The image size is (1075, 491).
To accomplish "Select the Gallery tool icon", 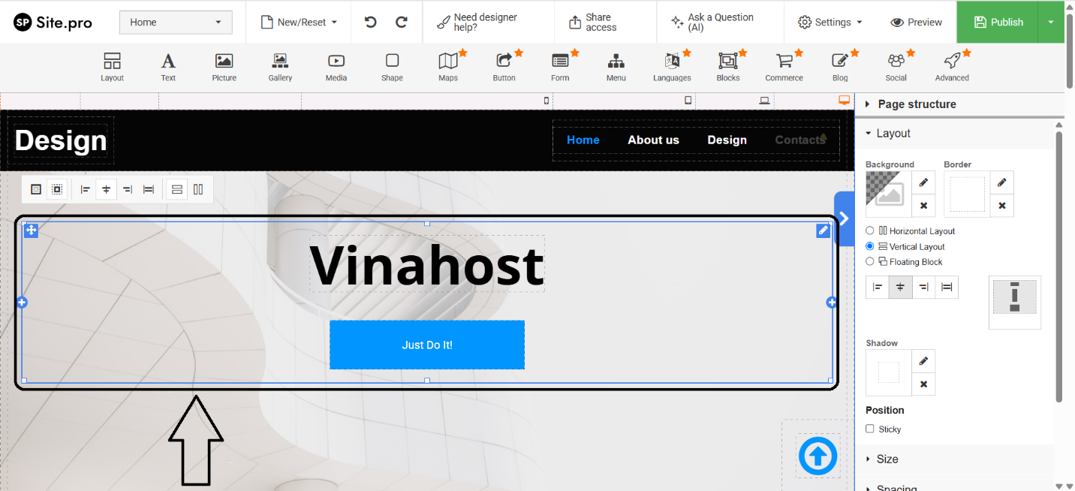I will point(280,62).
